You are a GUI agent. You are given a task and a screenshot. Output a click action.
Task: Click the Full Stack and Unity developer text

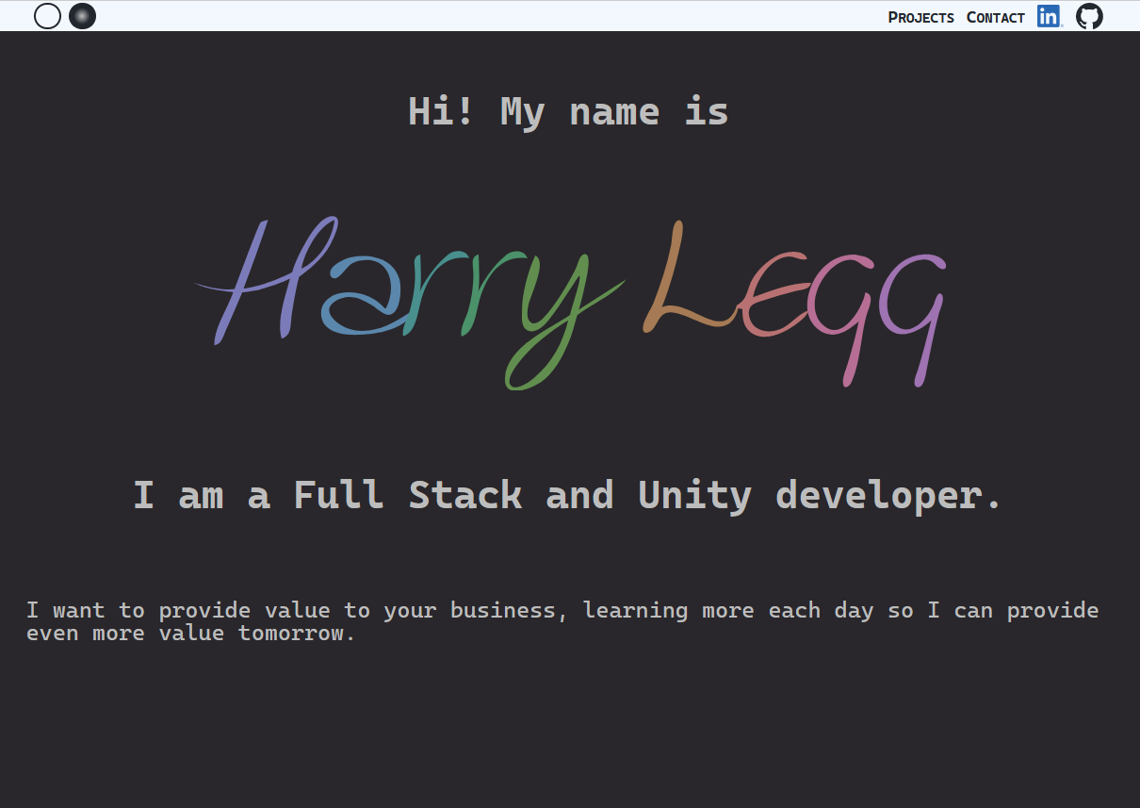coord(569,494)
